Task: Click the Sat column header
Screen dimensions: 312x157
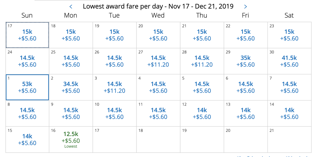Action: point(289,16)
